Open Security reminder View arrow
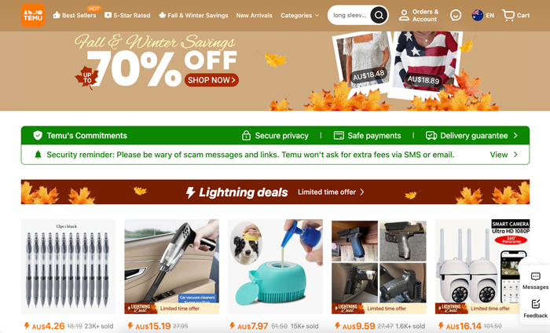550x333 pixels. 515,155
